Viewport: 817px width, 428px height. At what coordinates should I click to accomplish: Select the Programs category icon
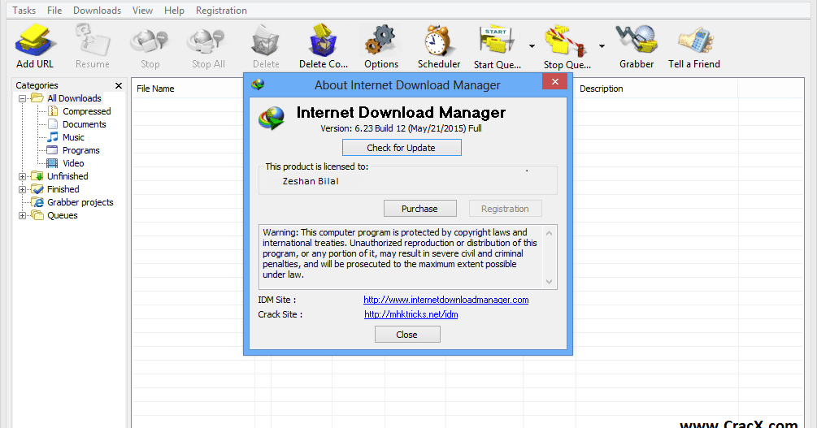(x=52, y=150)
